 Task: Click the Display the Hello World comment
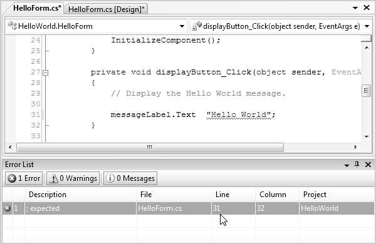click(x=198, y=93)
